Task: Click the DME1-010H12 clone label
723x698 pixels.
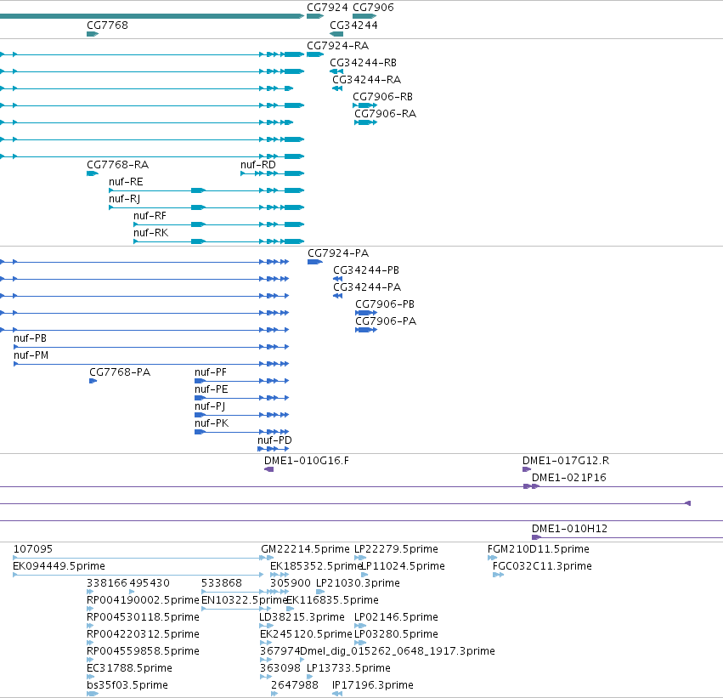Action: 569,529
